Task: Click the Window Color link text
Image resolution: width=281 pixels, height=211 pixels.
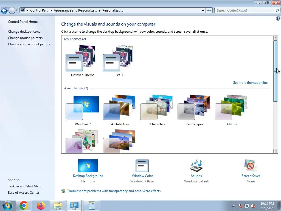Action: point(142,176)
